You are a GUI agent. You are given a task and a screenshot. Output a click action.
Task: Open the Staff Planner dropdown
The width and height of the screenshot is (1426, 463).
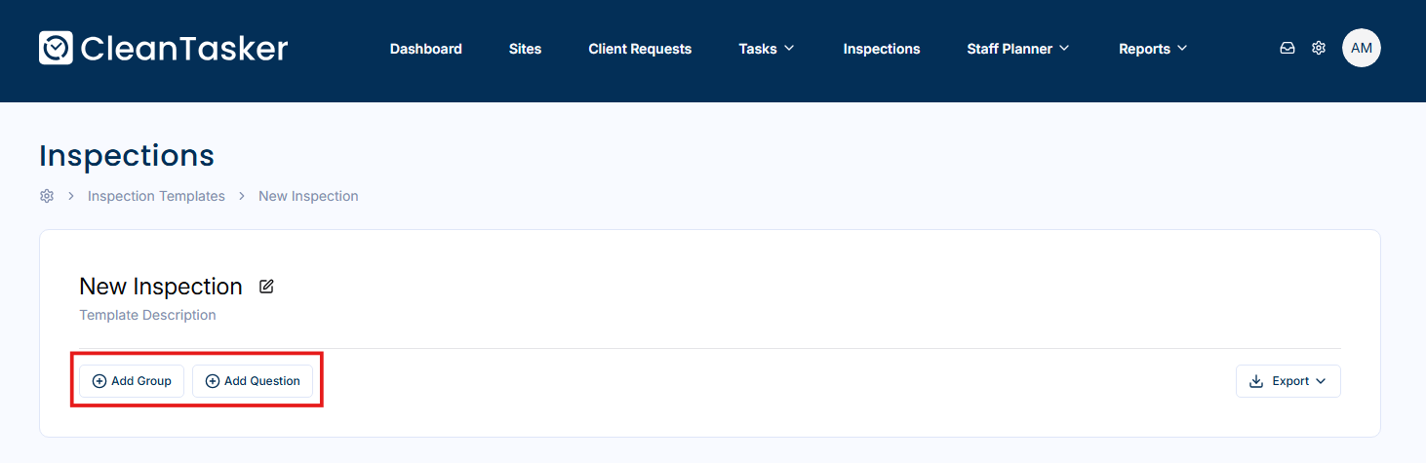(x=1017, y=49)
